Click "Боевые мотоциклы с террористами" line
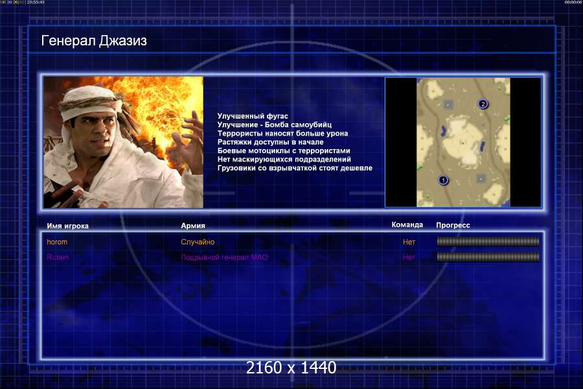The width and height of the screenshot is (583, 389). (284, 150)
